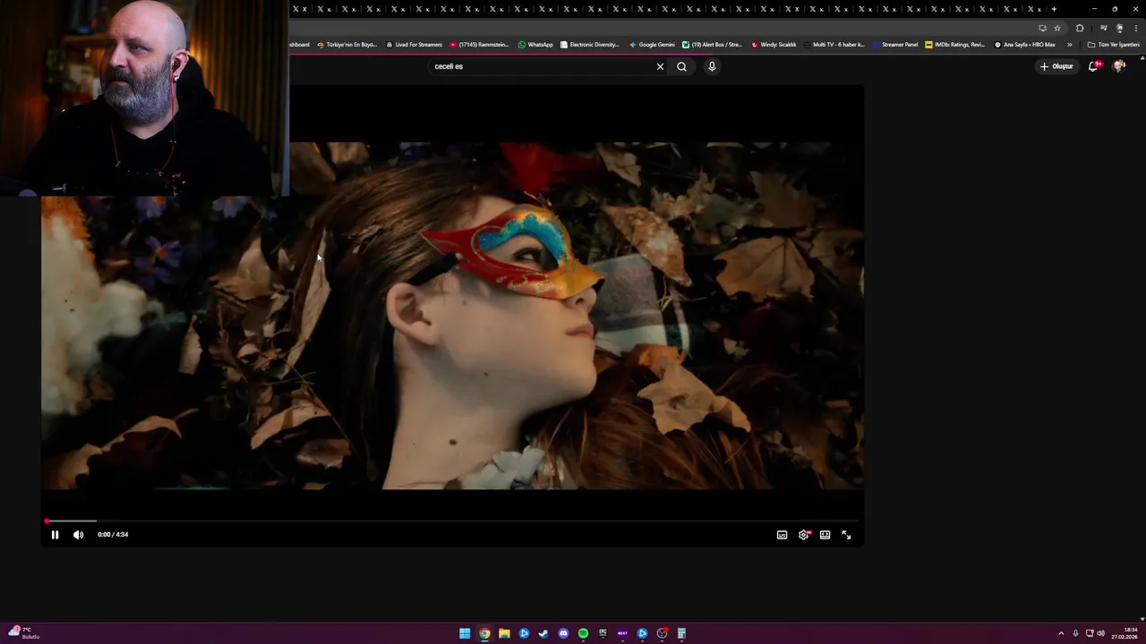Open the Oluştur create button
The height and width of the screenshot is (644, 1146).
coord(1056,66)
